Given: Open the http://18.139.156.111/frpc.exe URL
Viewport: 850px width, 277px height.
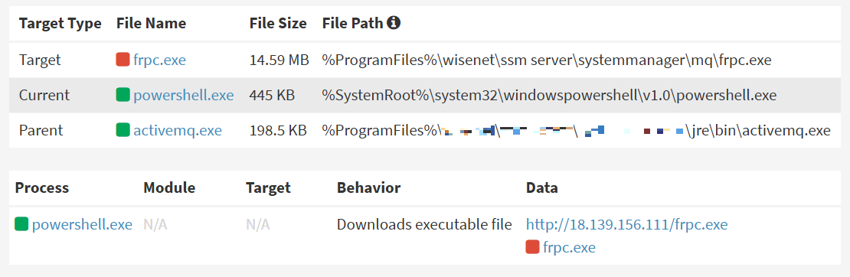Looking at the screenshot, I should (626, 224).
